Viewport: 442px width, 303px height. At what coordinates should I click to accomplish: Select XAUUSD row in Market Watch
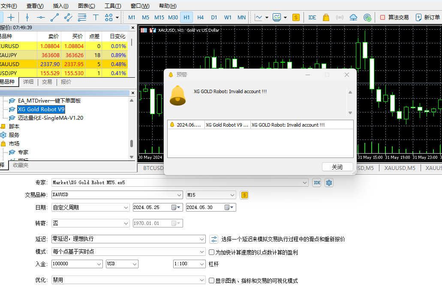click(64, 64)
